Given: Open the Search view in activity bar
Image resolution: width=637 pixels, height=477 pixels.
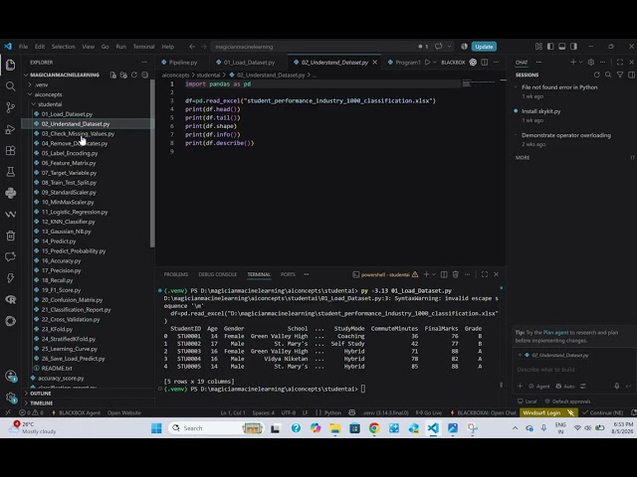Looking at the screenshot, I should coord(11,86).
